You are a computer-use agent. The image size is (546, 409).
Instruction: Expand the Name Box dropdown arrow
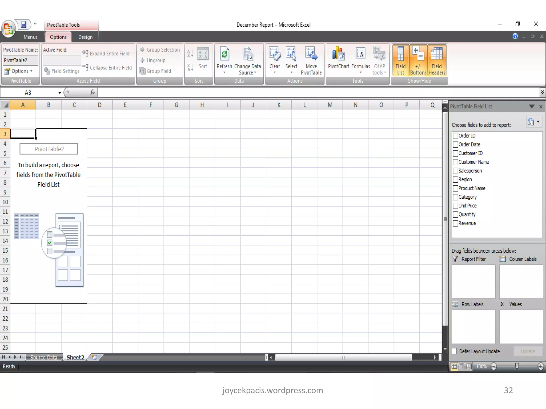coord(59,93)
